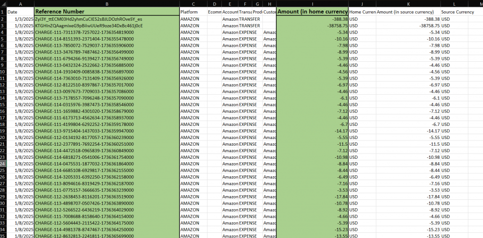Select column I by its header letter

[312, 4]
